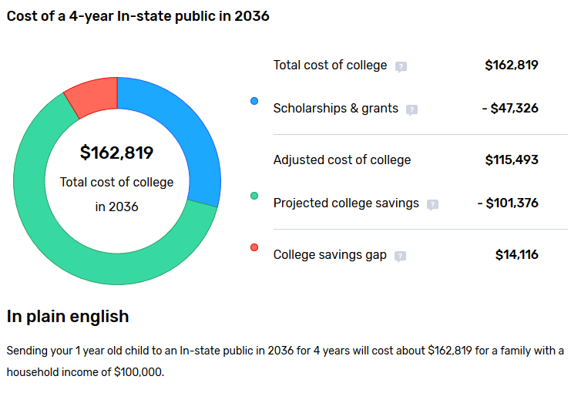Select the College savings gap label
The height and width of the screenshot is (393, 571).
point(330,254)
